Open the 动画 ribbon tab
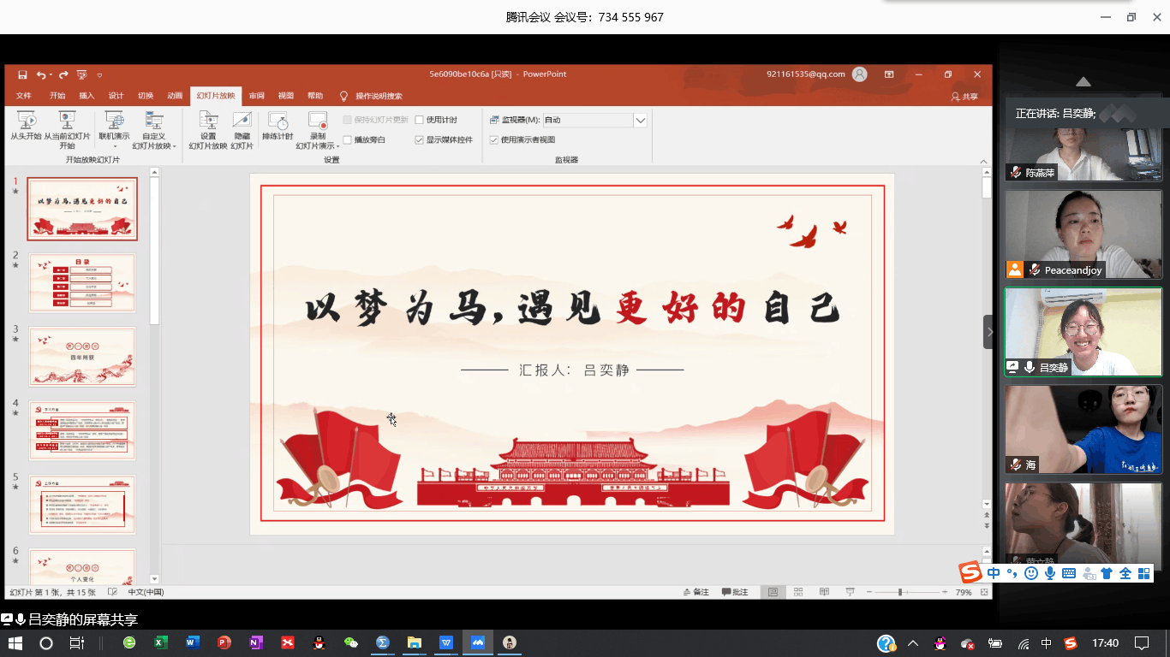Viewport: 1170px width, 657px height. [x=175, y=96]
